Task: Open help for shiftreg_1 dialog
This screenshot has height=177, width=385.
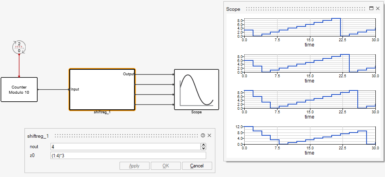Action: click(x=203, y=135)
